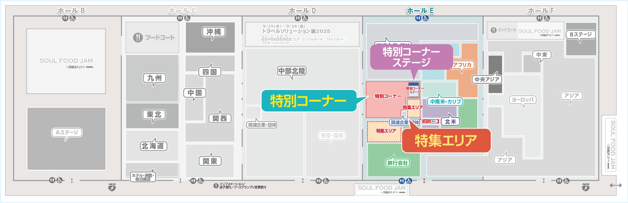Screen dimensions: 628x203
Task: Click the green 旅行会社 label
Action: [398, 163]
